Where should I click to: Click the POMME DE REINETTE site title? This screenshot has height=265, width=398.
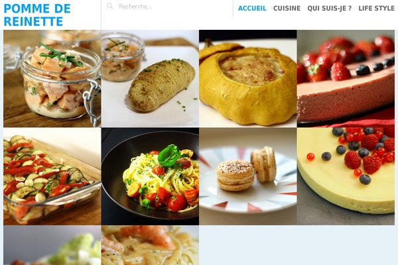pos(37,15)
